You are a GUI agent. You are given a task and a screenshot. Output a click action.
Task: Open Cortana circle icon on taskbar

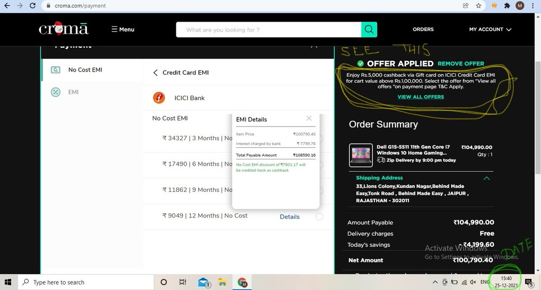tap(164, 282)
